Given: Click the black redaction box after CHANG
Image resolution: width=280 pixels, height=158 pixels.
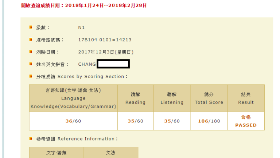Looking at the screenshot, I should (113, 64).
